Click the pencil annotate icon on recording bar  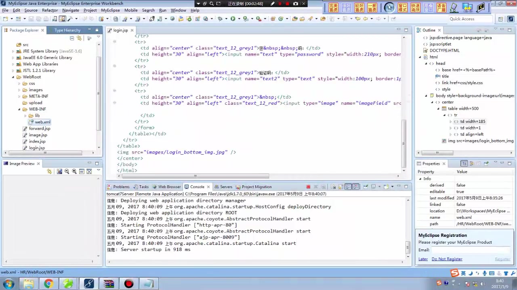tap(273, 4)
